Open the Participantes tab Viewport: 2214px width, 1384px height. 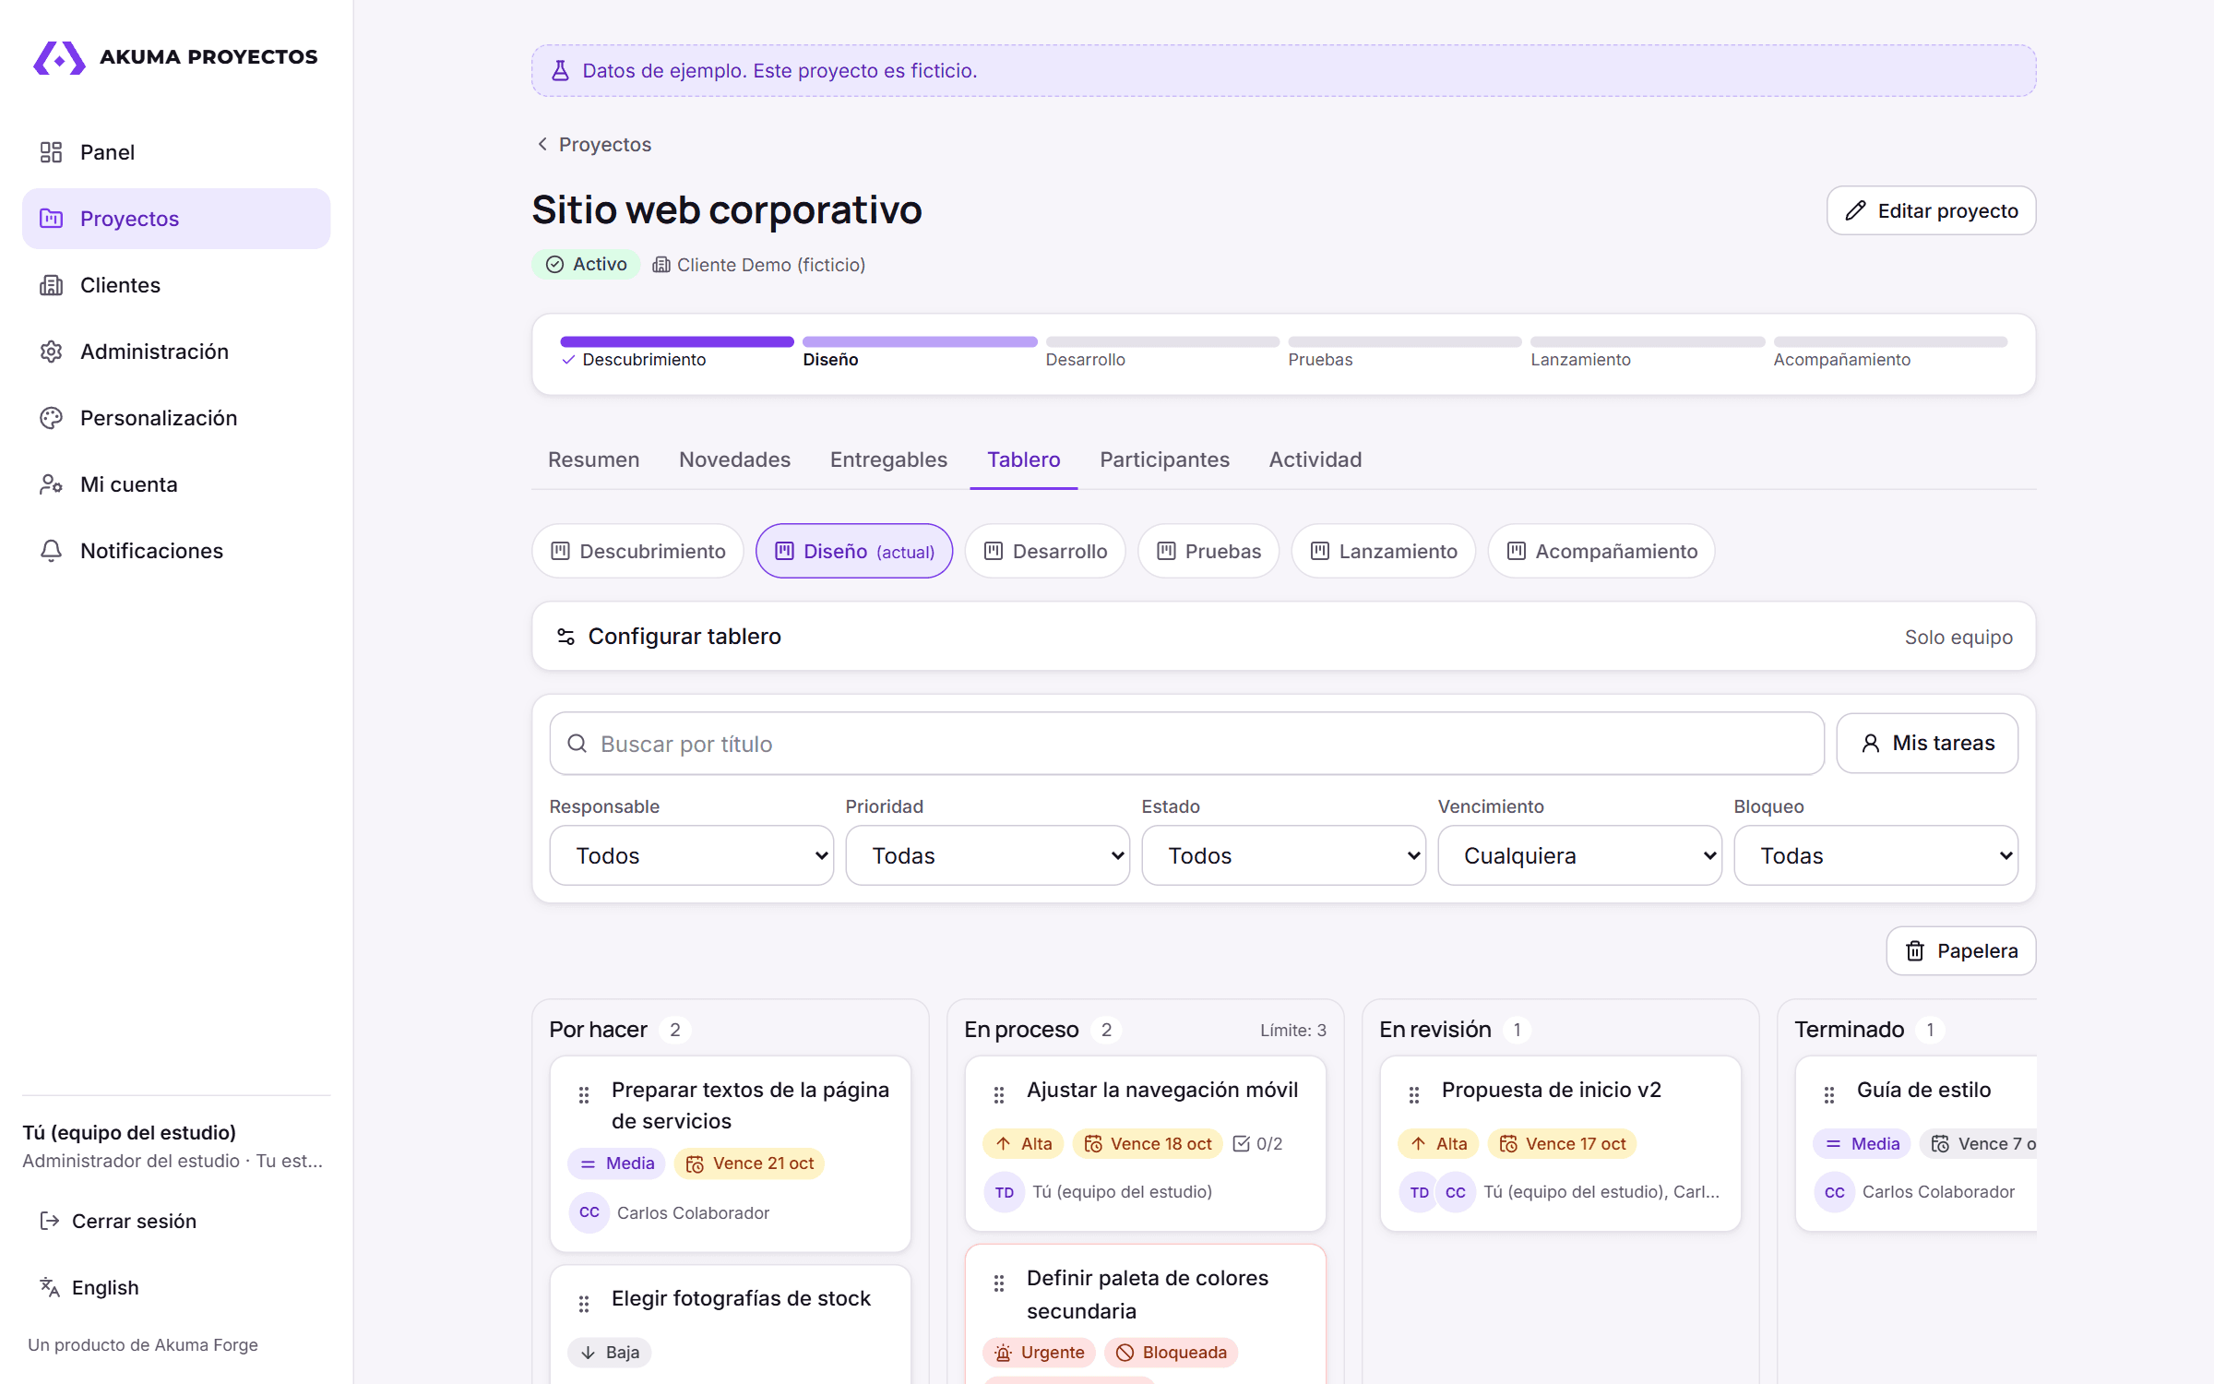[1164, 459]
